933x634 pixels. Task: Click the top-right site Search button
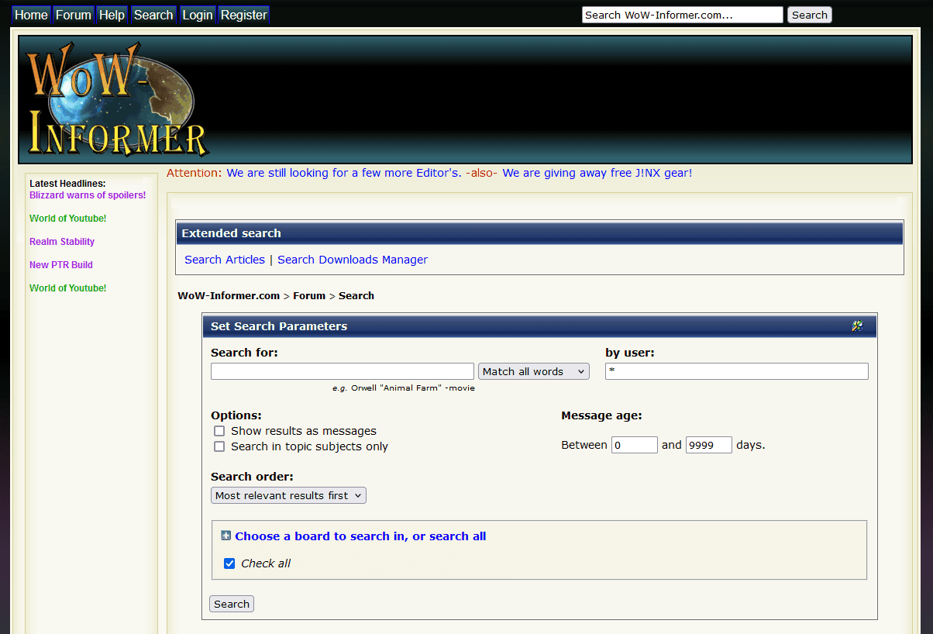[x=809, y=15]
